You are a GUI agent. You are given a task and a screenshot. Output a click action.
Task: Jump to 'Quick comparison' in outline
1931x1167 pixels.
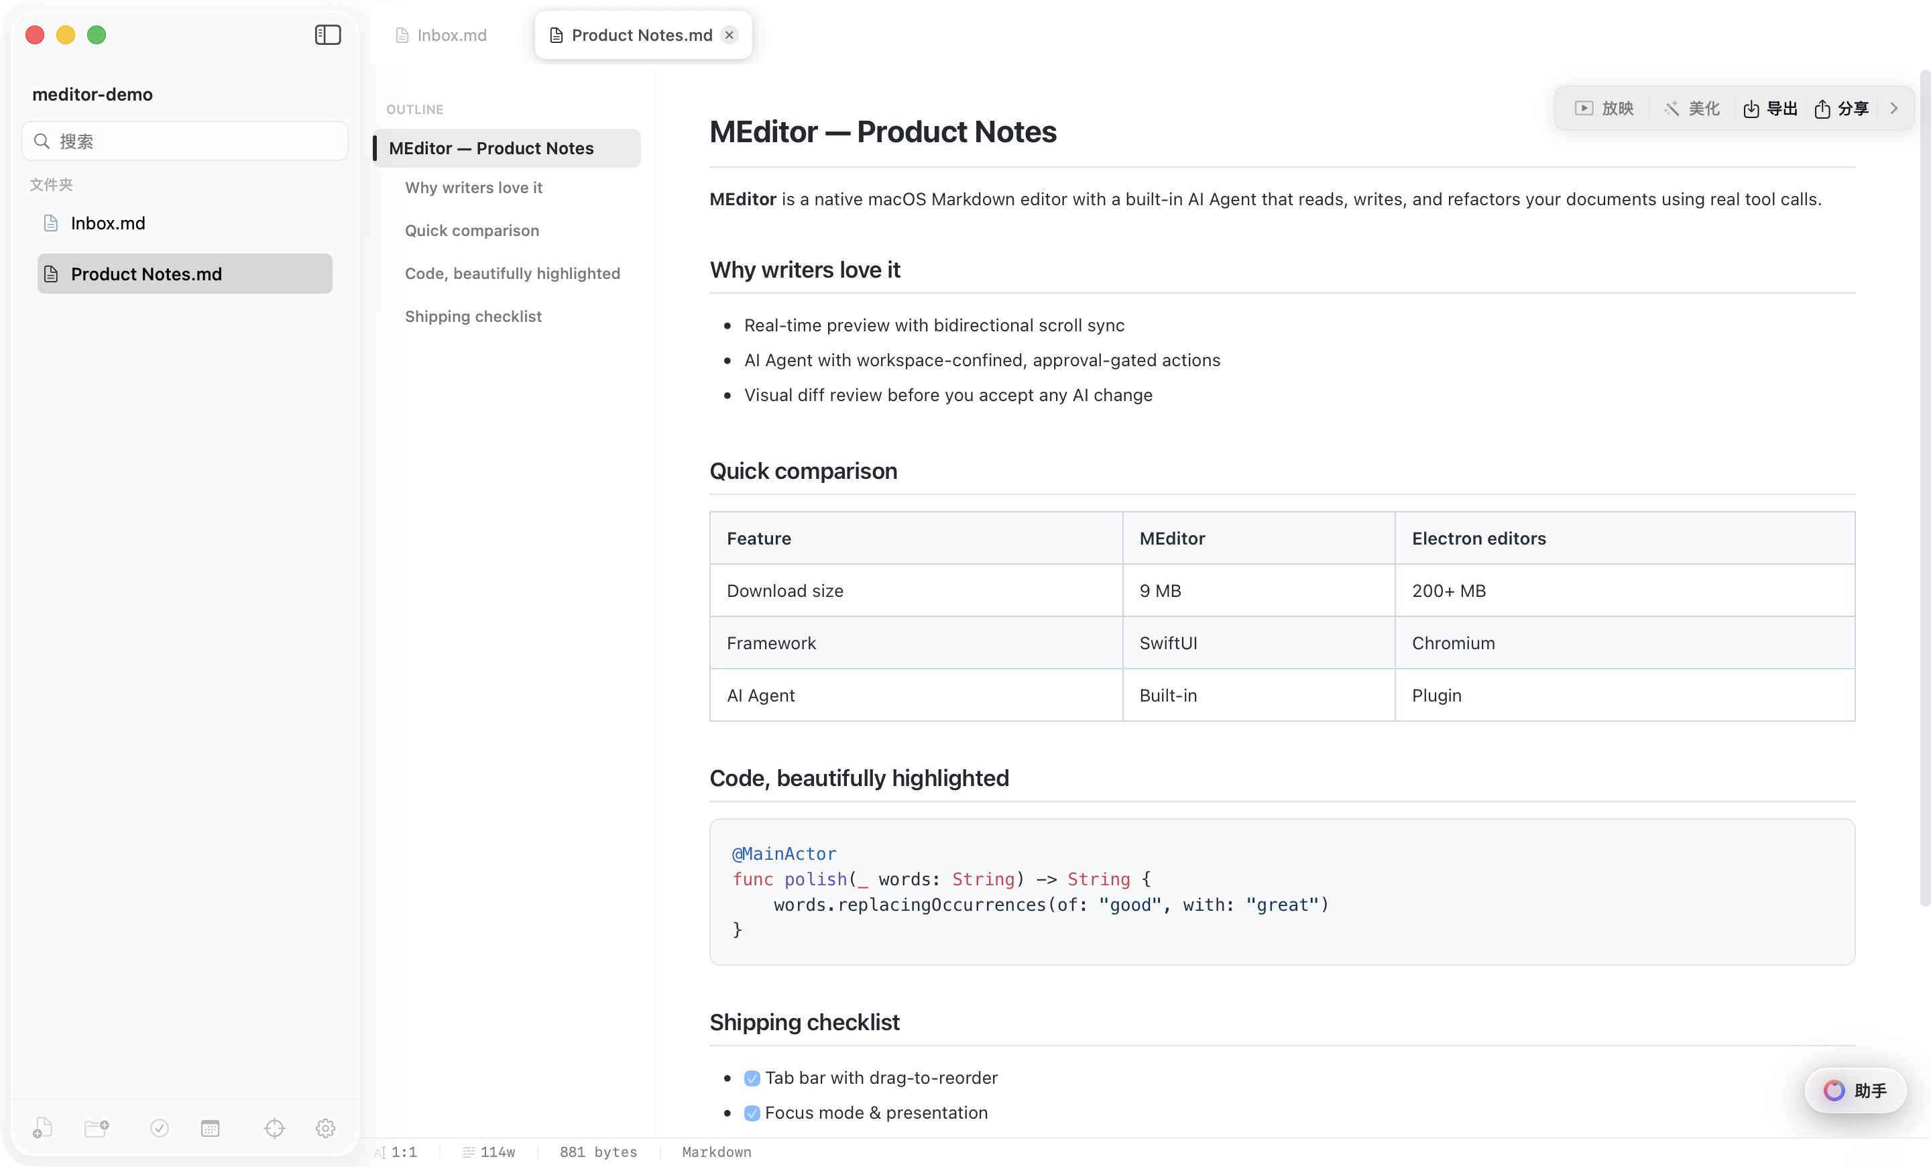[x=472, y=231]
